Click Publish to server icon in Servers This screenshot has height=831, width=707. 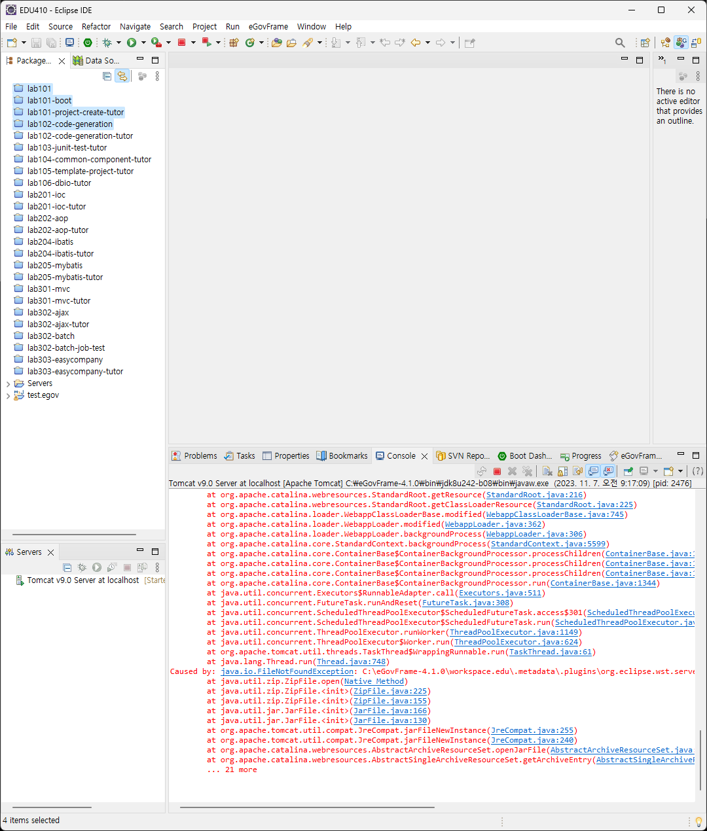(142, 567)
